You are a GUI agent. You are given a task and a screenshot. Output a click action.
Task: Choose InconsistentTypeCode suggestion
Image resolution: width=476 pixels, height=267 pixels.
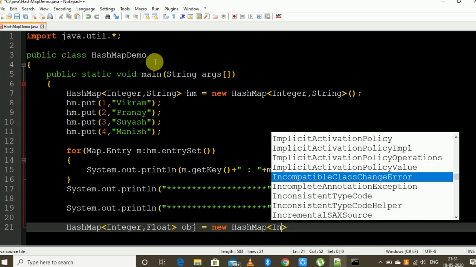point(363,196)
